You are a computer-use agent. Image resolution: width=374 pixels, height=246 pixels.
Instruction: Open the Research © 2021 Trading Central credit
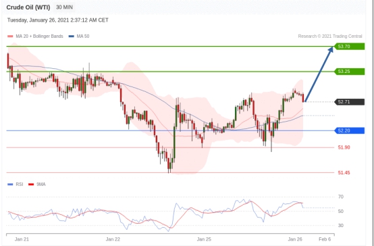tap(330, 36)
